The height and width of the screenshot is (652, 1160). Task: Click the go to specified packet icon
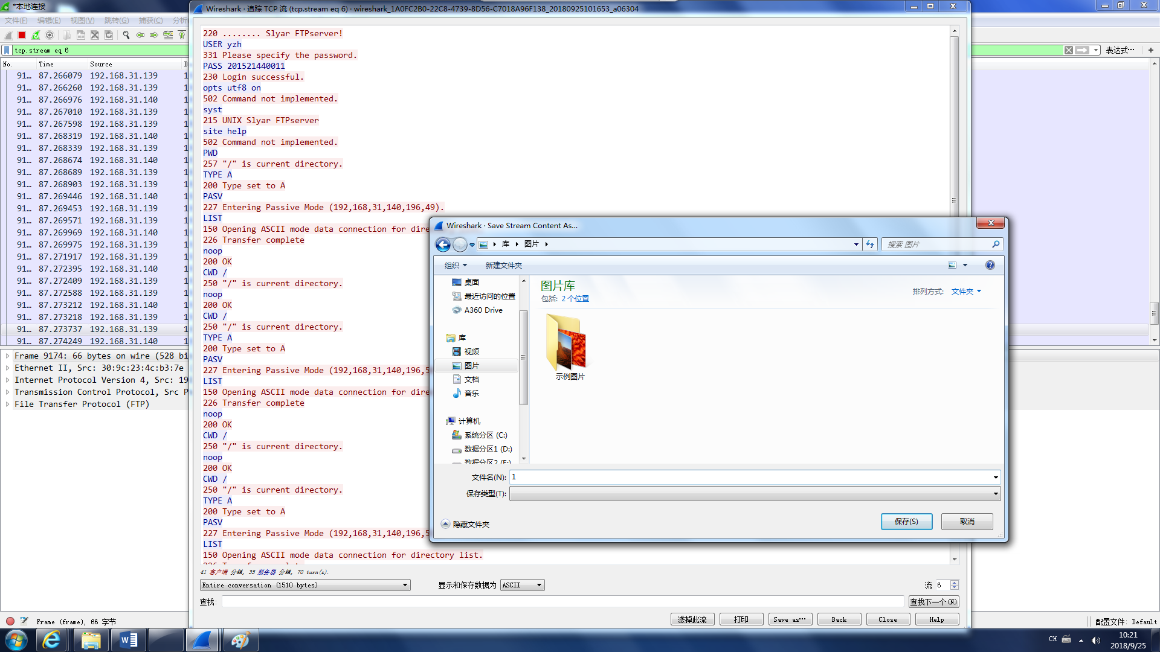(168, 35)
